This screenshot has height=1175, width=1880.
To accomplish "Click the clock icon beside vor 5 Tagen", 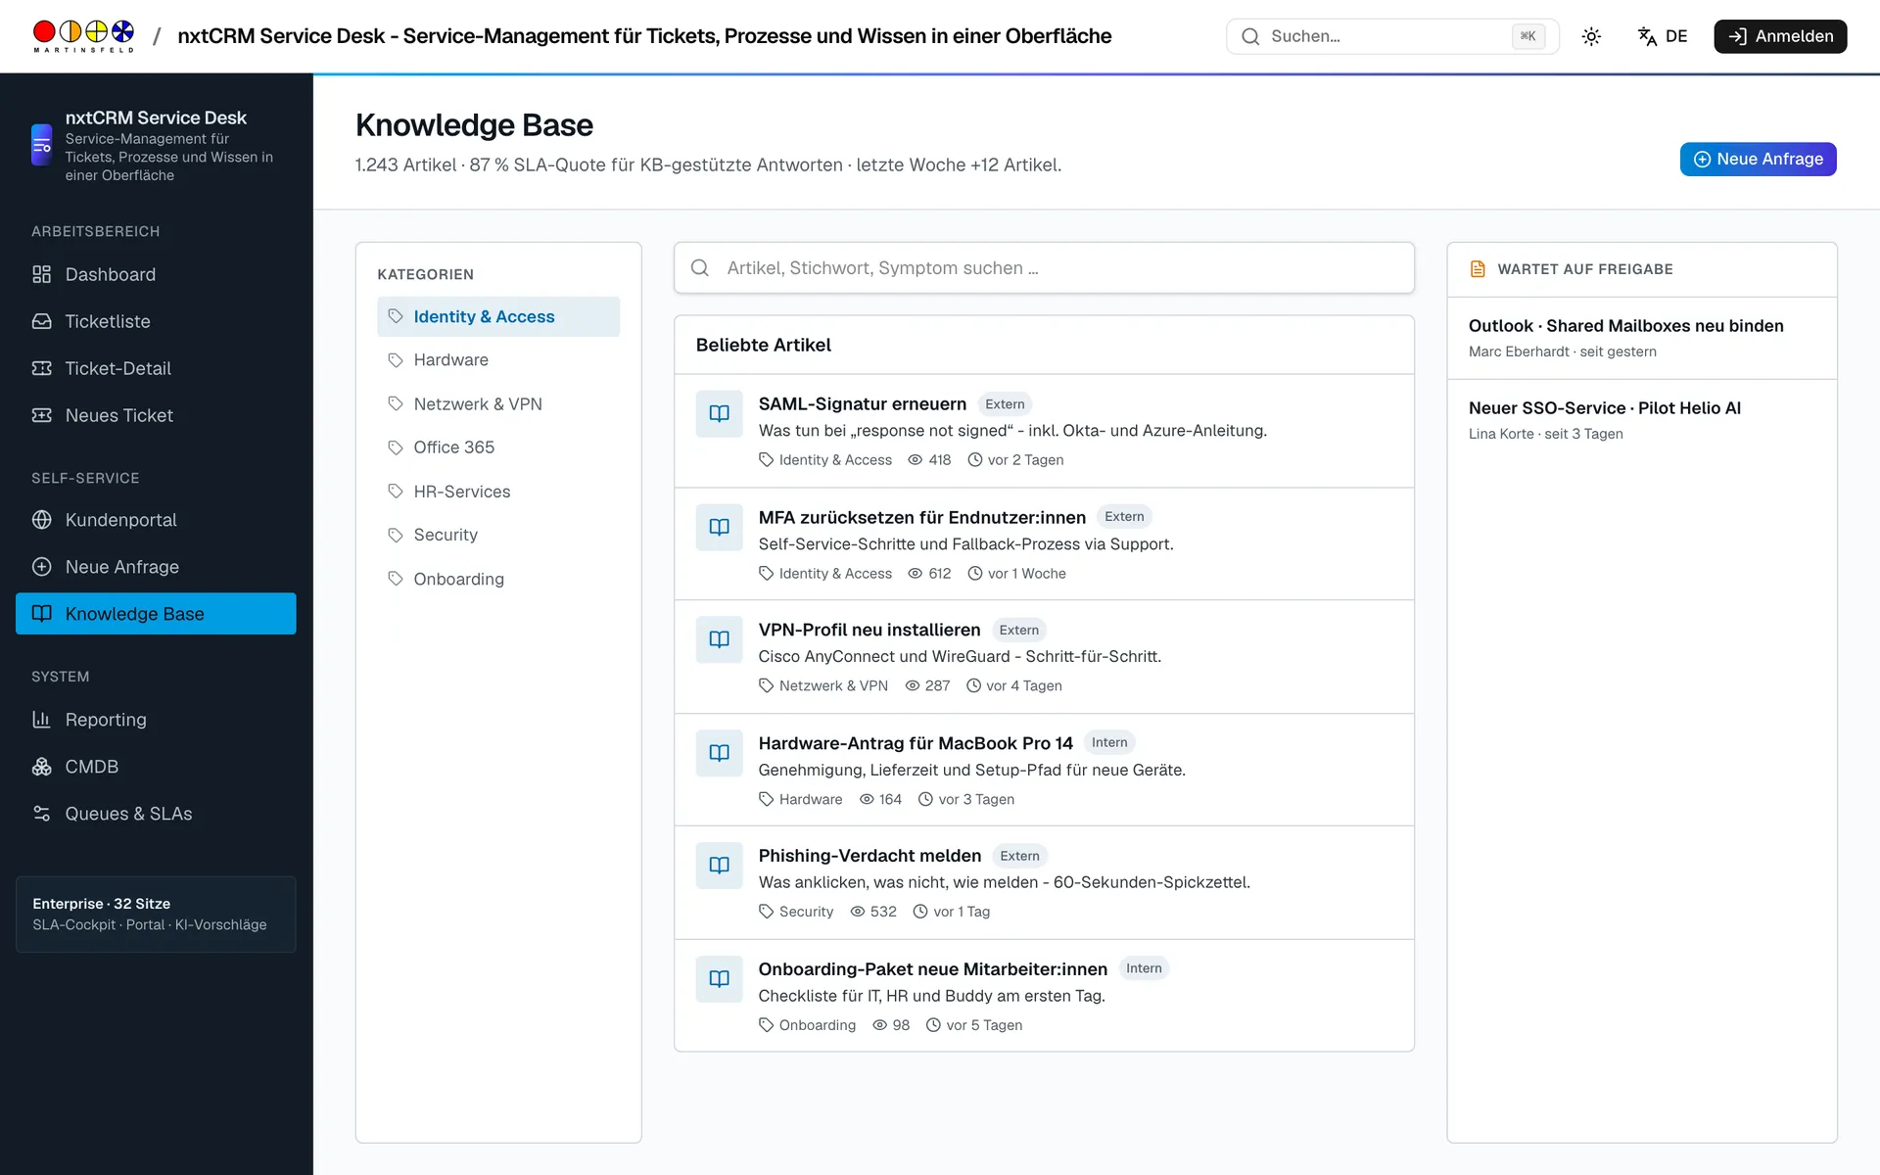I will click(x=934, y=1025).
